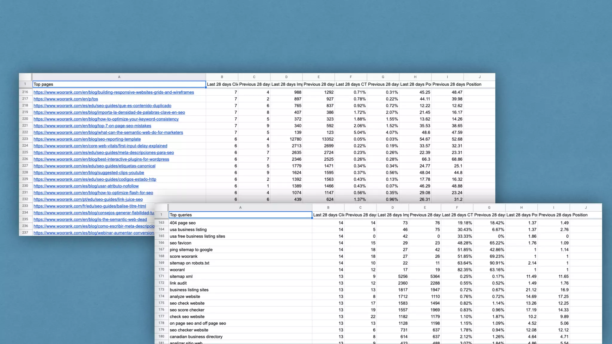612x344 pixels.
Task: Click impressions value 12780 in pages sheet
Action: point(295,139)
